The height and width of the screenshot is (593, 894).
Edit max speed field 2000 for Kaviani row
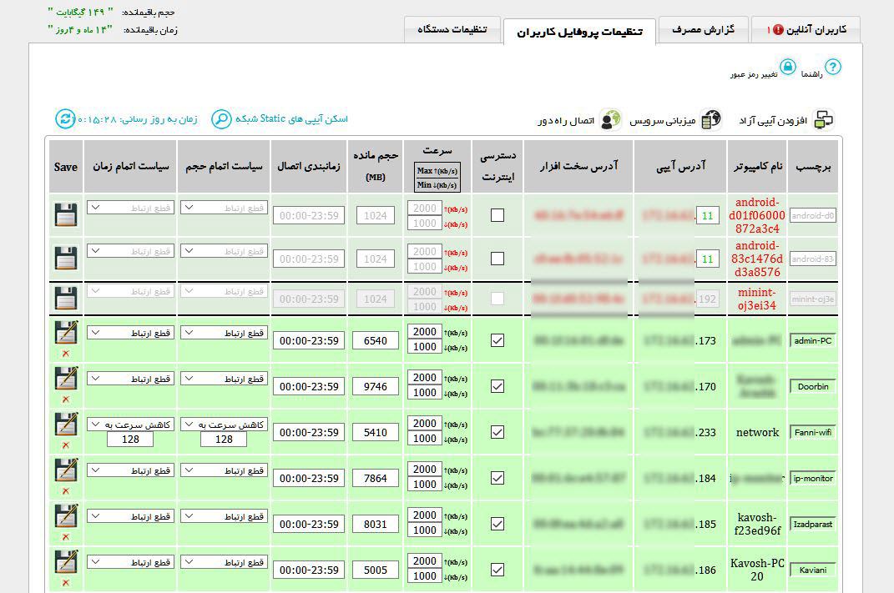[425, 561]
